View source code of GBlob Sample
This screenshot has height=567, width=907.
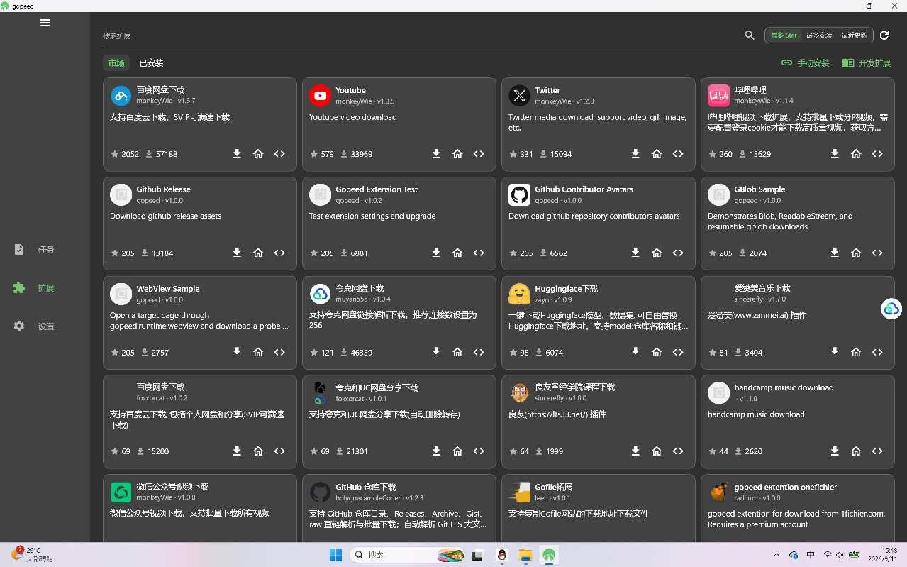click(877, 253)
